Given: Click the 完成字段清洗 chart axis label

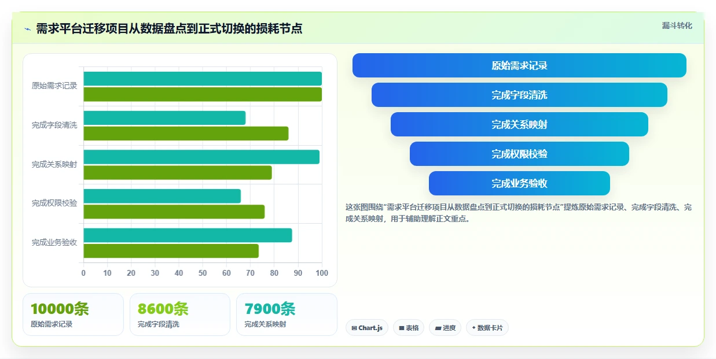Looking at the screenshot, I should pos(54,125).
